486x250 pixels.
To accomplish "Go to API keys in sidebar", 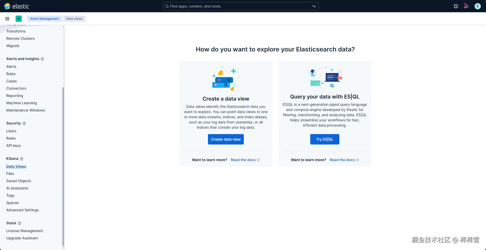I will (x=14, y=146).
